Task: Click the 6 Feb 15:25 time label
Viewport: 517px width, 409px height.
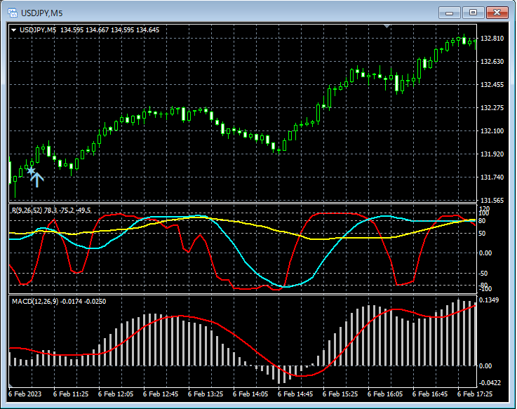Action: (340, 394)
